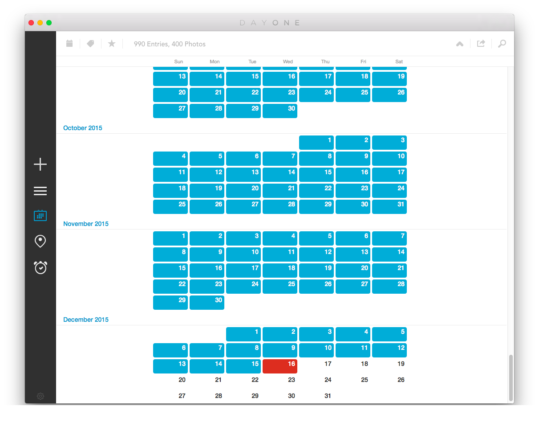Click the October 2015 month heading
Image resolution: width=539 pixels, height=439 pixels.
(x=83, y=128)
